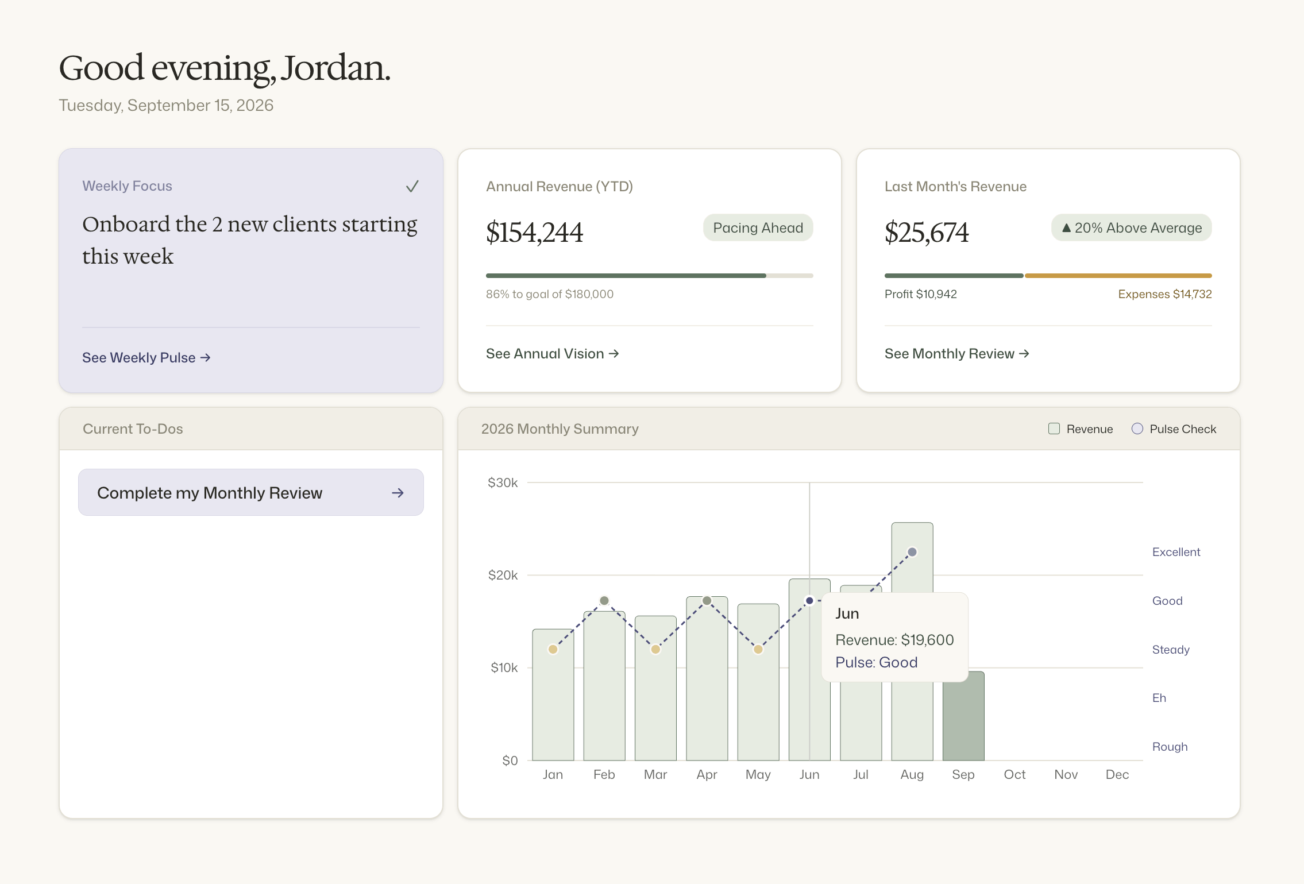Click the Current To-Dos heading
This screenshot has width=1304, height=884.
(133, 429)
